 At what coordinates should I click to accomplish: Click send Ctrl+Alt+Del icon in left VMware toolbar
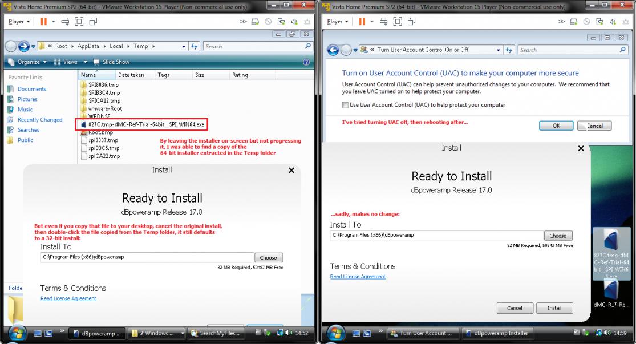click(65, 22)
